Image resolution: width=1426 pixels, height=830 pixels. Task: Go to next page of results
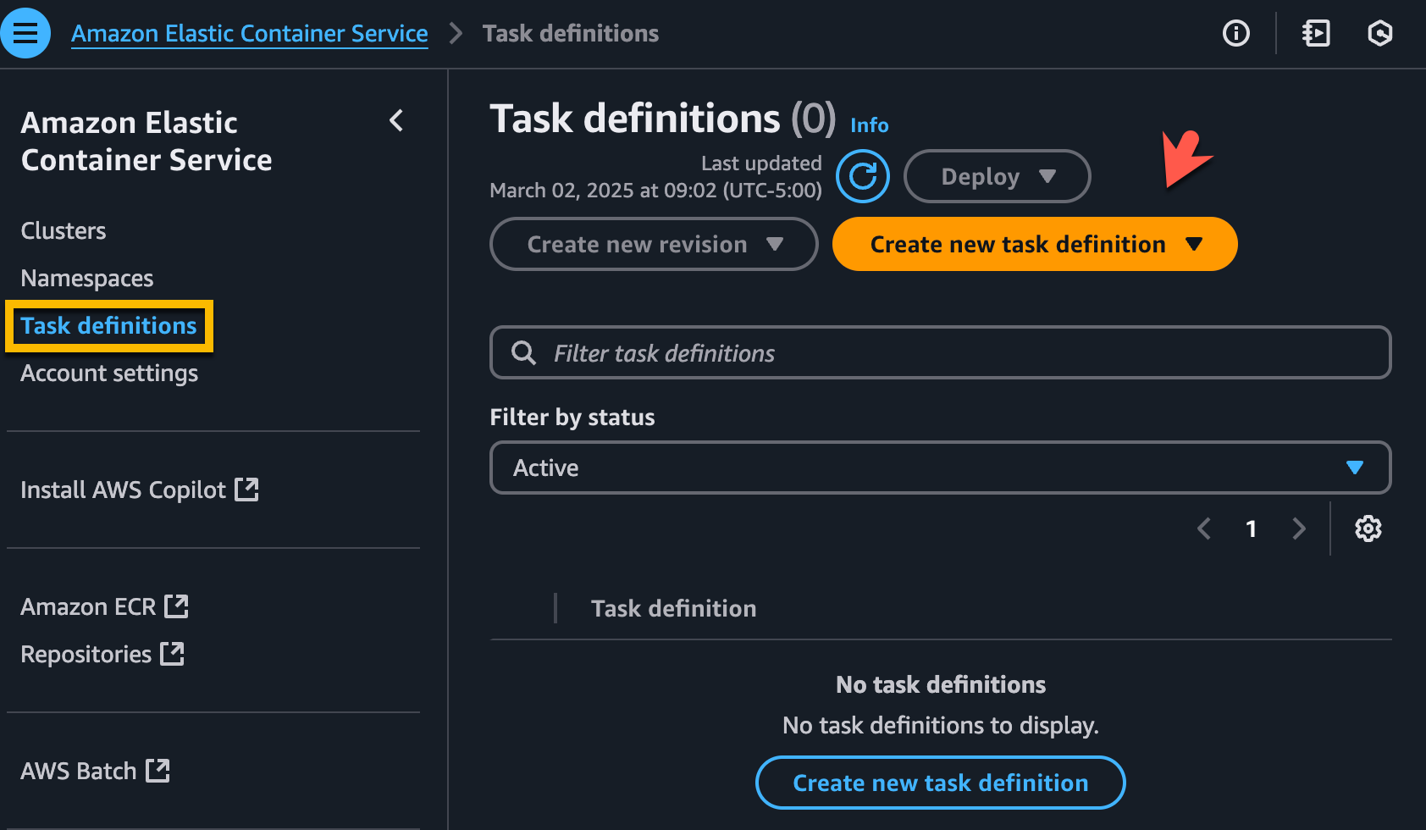(1298, 528)
